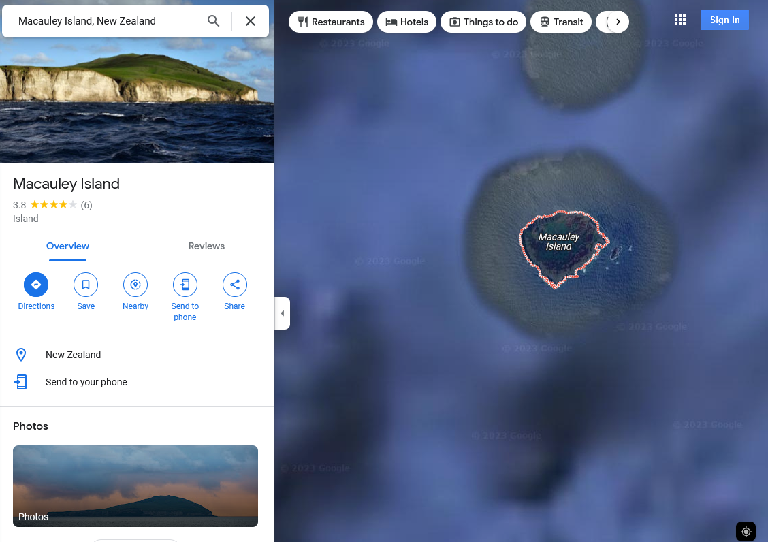The height and width of the screenshot is (542, 768).
Task: Show your location on the map
Action: coord(746,532)
